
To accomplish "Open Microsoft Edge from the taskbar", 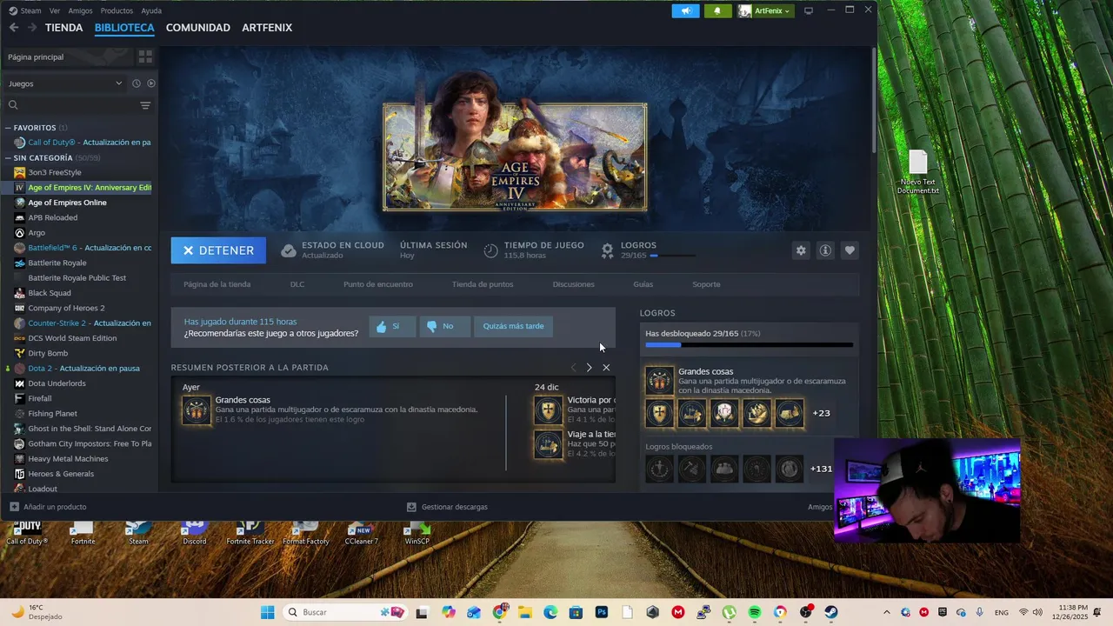I will click(550, 612).
